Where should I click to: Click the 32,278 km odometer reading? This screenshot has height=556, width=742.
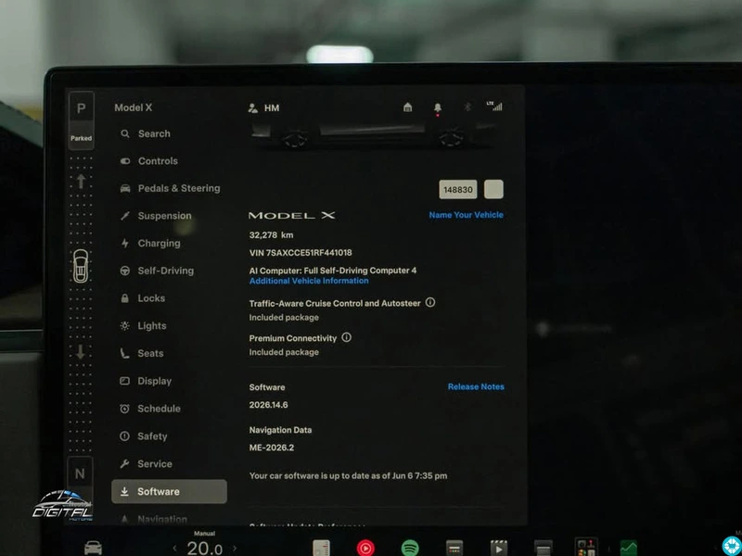[271, 235]
